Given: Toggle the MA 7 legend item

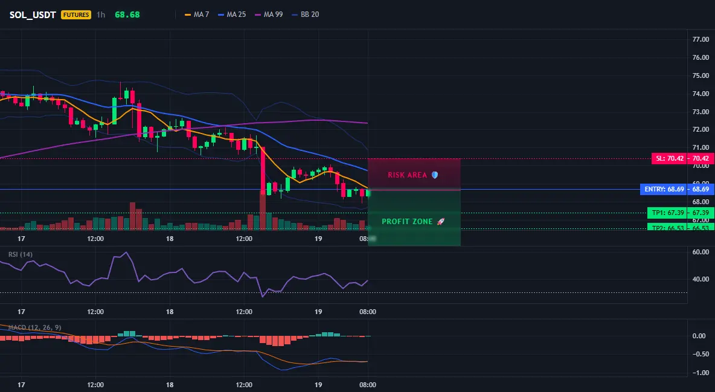Looking at the screenshot, I should [196, 14].
